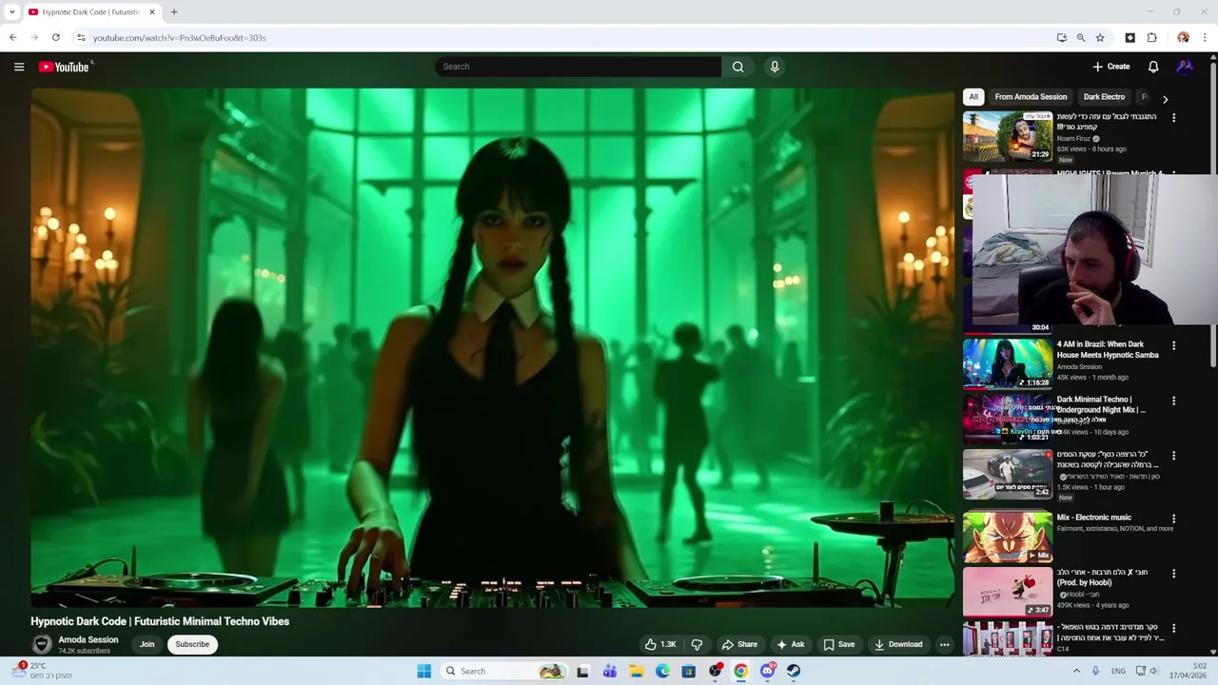1218x685 pixels.
Task: Select the All filter chip
Action: tap(972, 96)
